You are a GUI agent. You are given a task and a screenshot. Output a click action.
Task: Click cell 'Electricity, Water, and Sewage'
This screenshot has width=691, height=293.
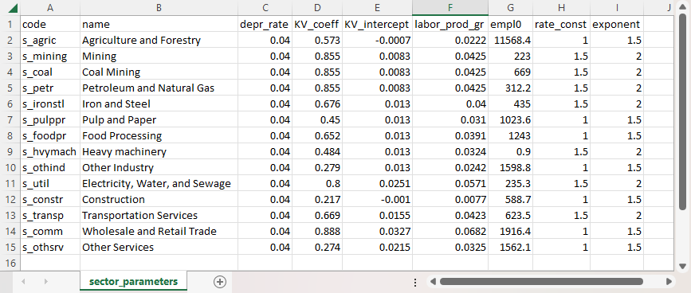(159, 183)
